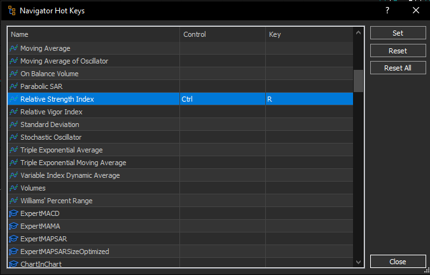
Task: Click the Navigator Hot Keys title icon
Action: coord(11,10)
